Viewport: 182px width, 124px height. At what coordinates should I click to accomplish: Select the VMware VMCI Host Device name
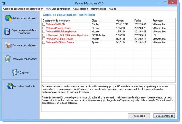[60, 42]
